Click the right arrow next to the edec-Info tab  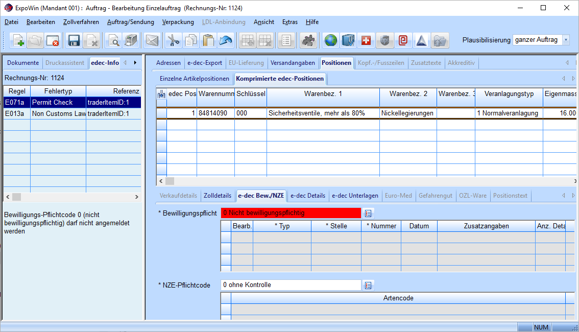point(135,63)
